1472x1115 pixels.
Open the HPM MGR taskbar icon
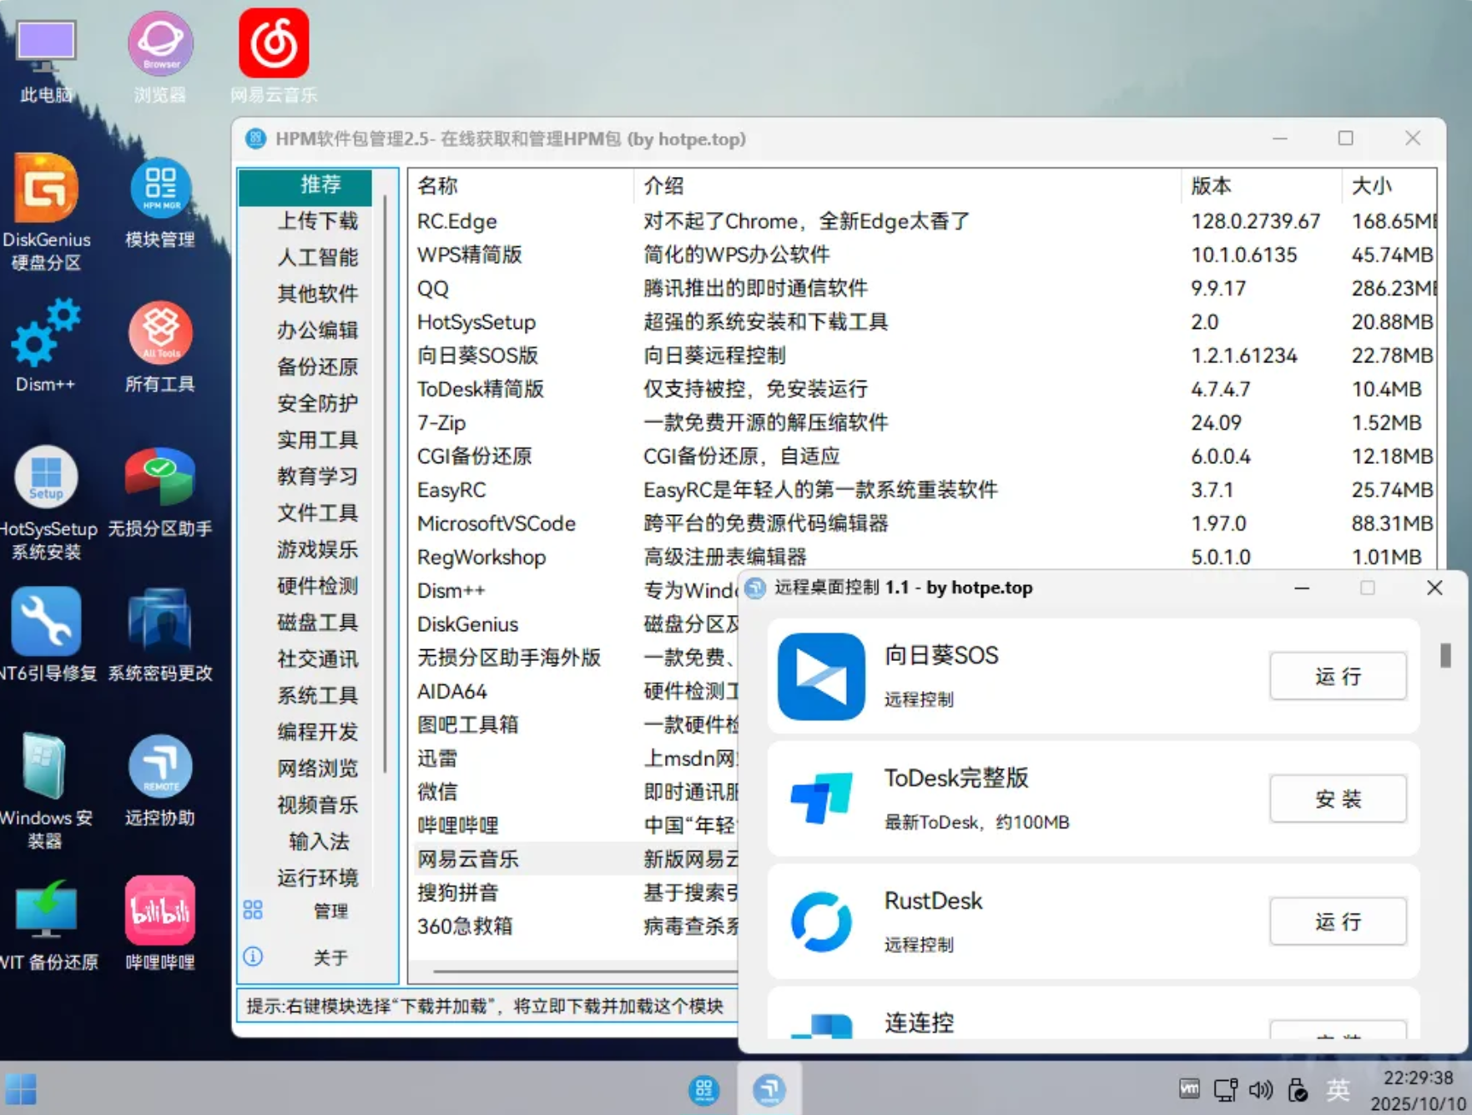[705, 1089]
